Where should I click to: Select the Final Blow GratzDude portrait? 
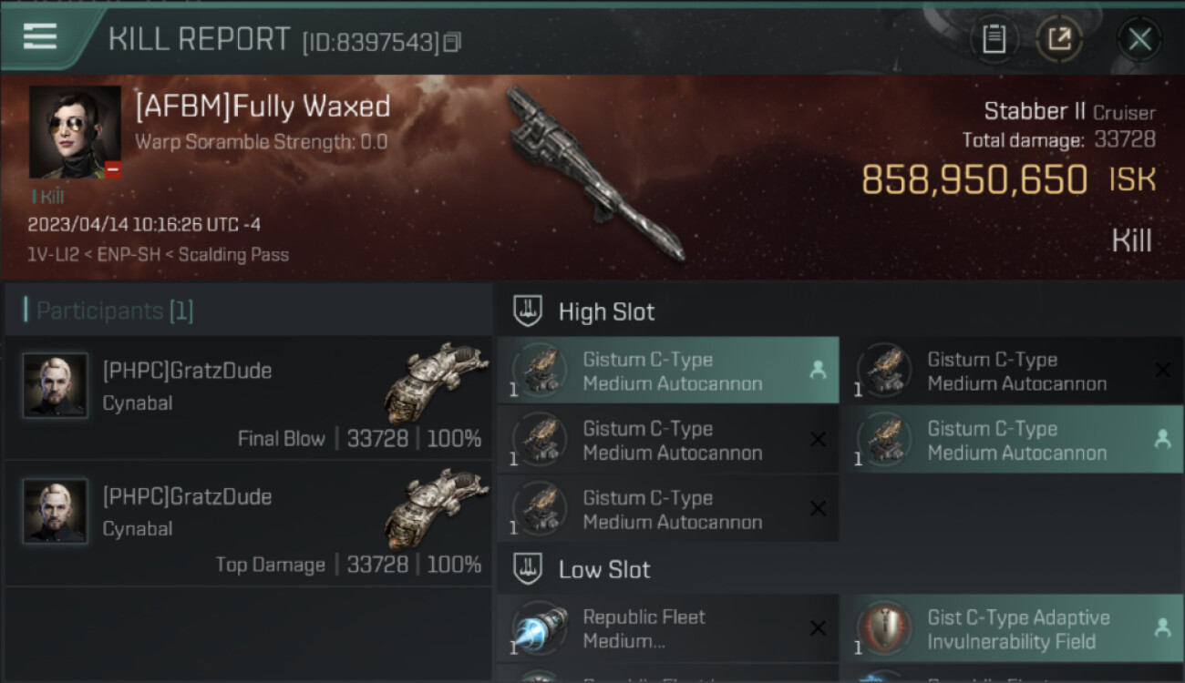click(56, 385)
